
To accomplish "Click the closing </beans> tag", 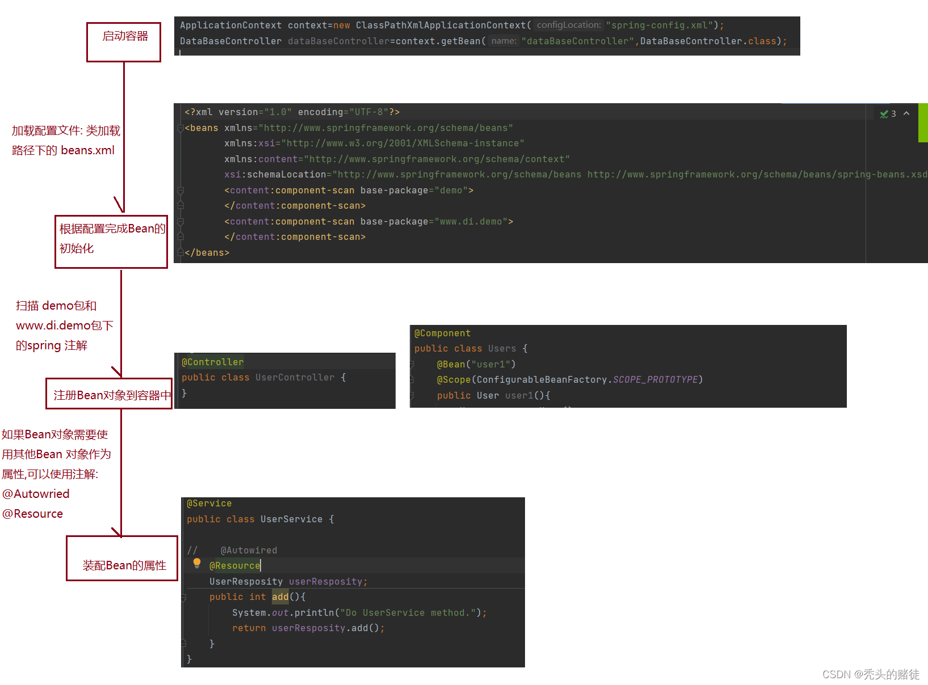I will click(x=207, y=253).
